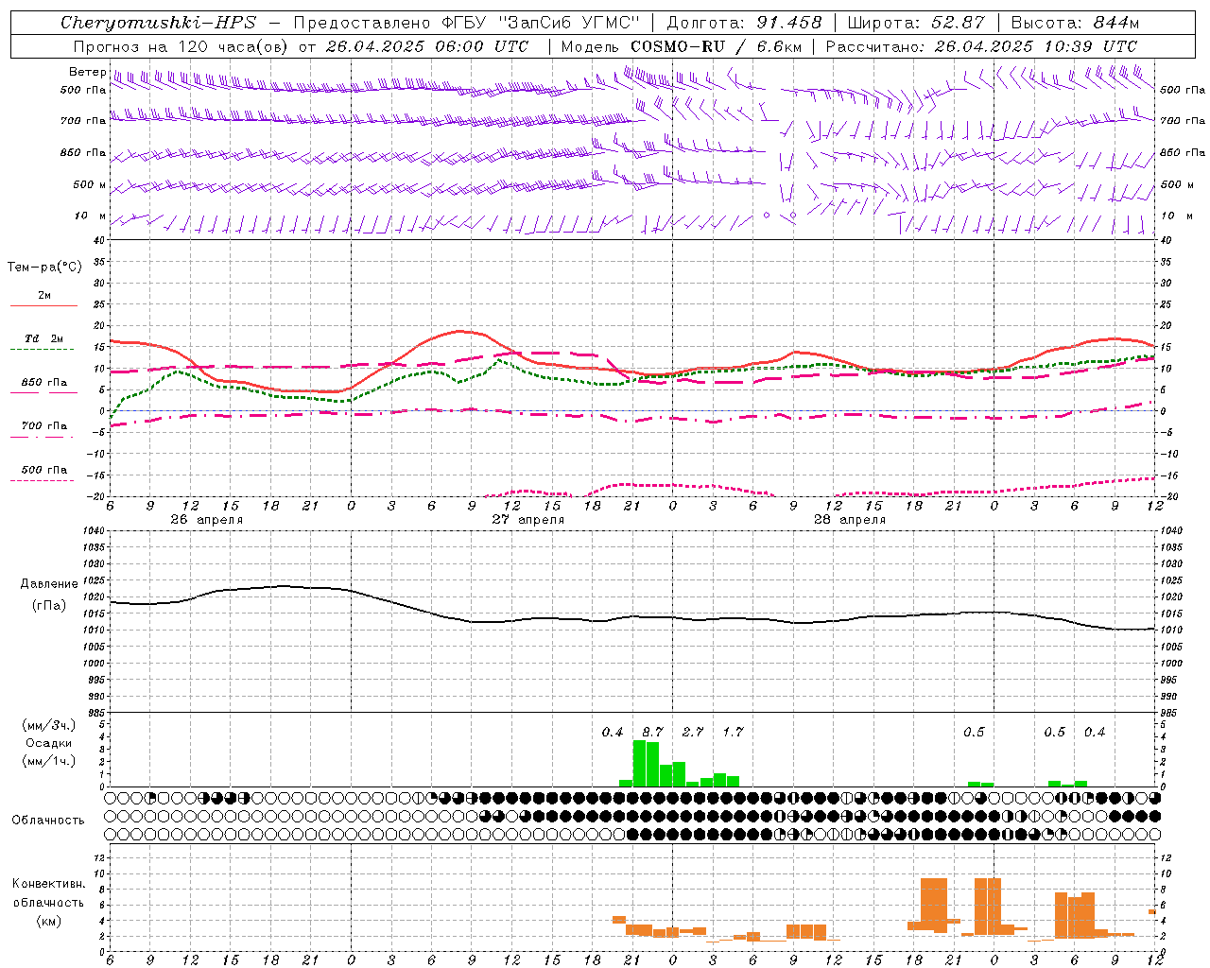Click the "Тем-ра(°C)" axis title
The height and width of the screenshot is (968, 1210).
pyautogui.click(x=44, y=268)
